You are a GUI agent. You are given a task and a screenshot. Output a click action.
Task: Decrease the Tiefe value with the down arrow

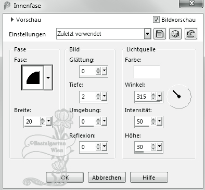click(98, 98)
